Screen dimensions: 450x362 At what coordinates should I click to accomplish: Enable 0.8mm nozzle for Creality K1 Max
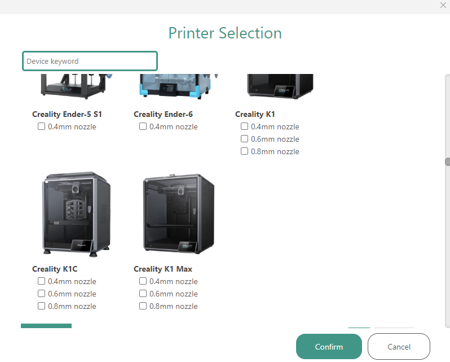click(x=143, y=306)
